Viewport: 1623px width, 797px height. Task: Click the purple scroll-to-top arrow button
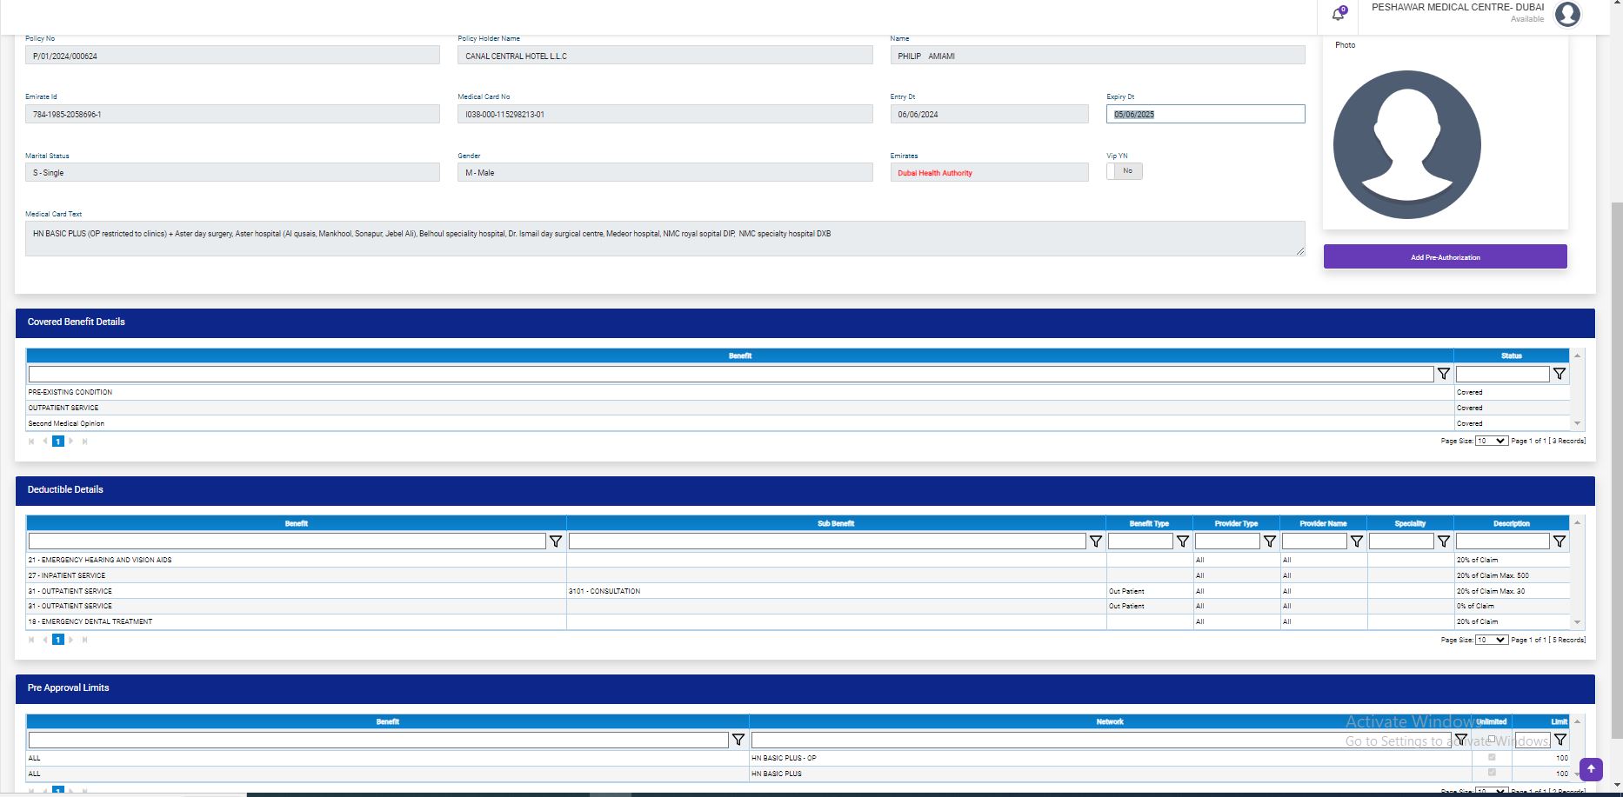1591,769
